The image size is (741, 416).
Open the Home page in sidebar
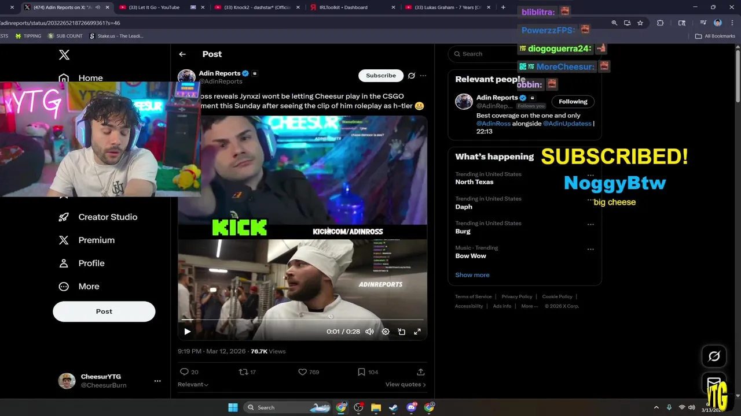click(x=80, y=78)
